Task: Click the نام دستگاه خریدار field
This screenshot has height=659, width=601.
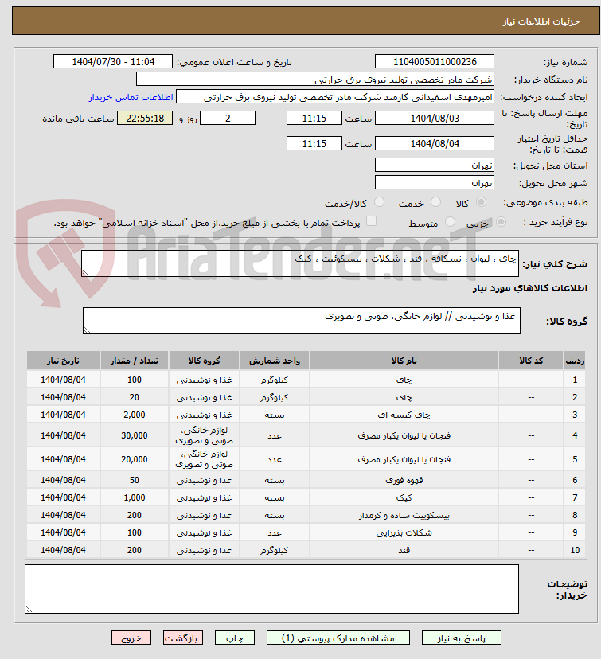Action: point(314,79)
